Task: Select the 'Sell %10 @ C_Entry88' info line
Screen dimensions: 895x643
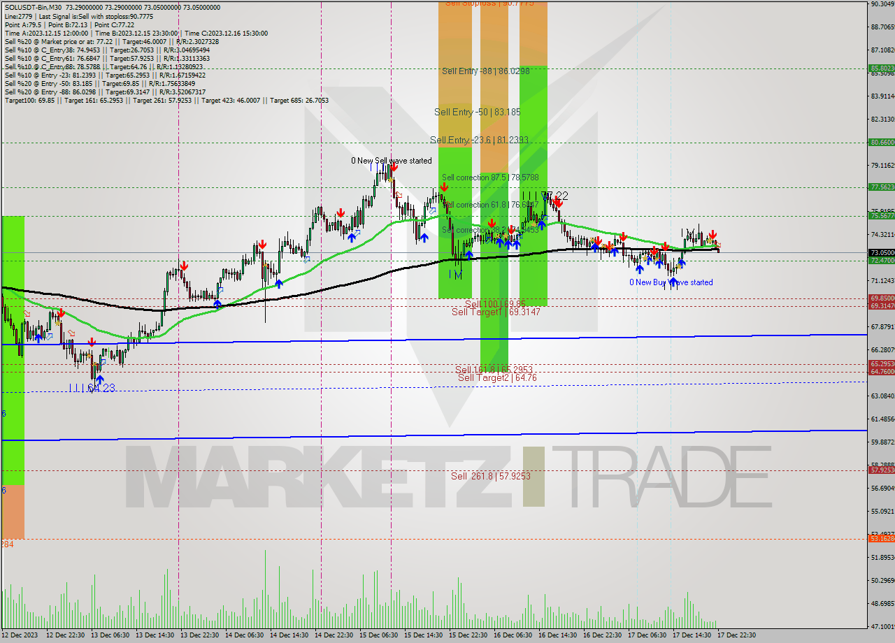Action: (x=103, y=67)
